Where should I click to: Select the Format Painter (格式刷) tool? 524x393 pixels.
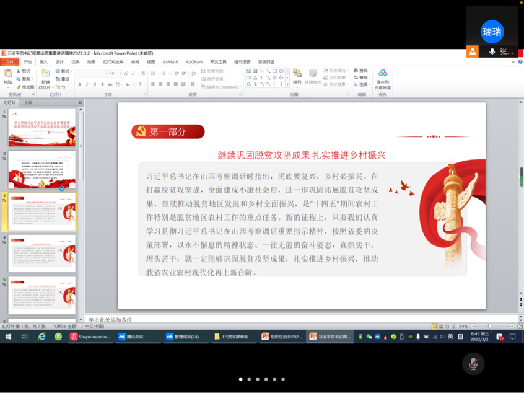[x=25, y=87]
